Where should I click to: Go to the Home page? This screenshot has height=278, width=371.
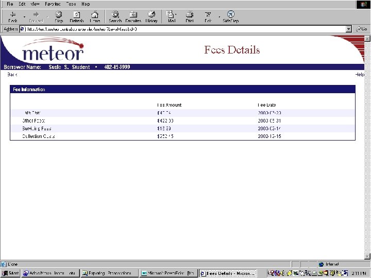(95, 17)
